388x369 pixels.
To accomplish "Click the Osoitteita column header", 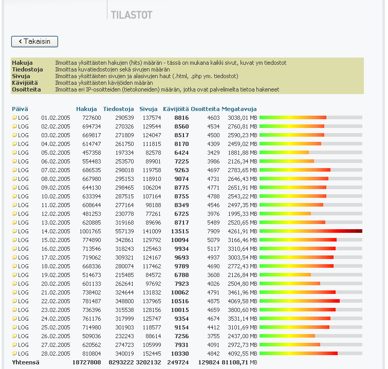I will pyautogui.click(x=205, y=109).
